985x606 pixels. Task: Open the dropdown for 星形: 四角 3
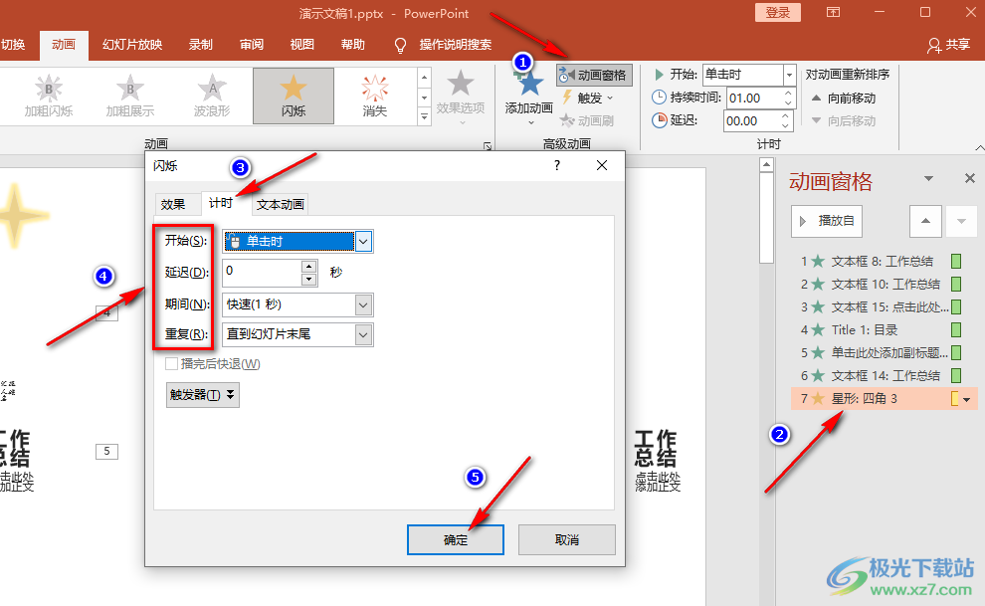[x=967, y=399]
